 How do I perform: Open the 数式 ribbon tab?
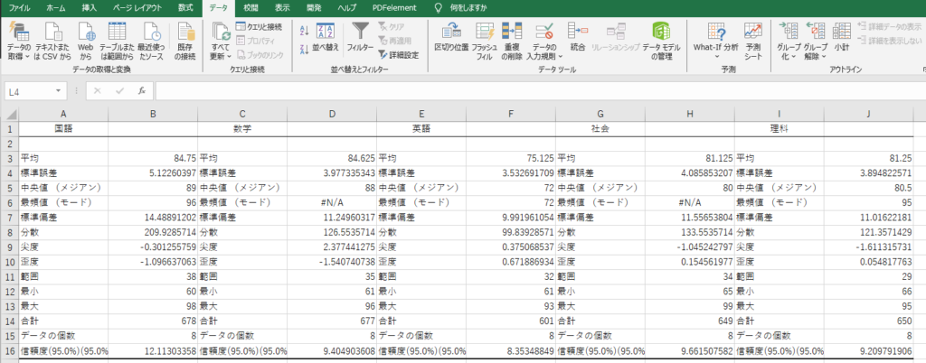point(185,7)
